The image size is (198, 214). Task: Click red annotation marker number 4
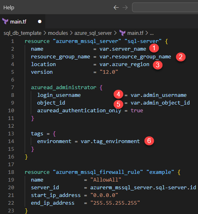click(118, 94)
